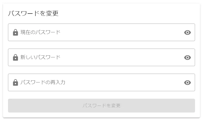Focus the 新しいパスワード input field
The width and height of the screenshot is (206, 119).
[x=100, y=57]
